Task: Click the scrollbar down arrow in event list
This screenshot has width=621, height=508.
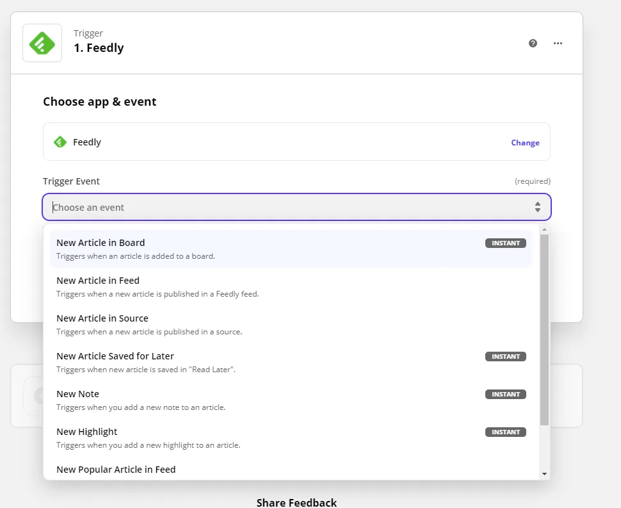Action: 544,474
